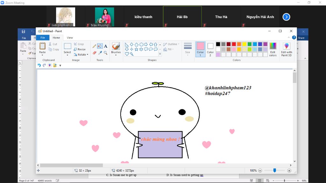
Task: Choose the up arrow shape
Action: click(x=155, y=44)
